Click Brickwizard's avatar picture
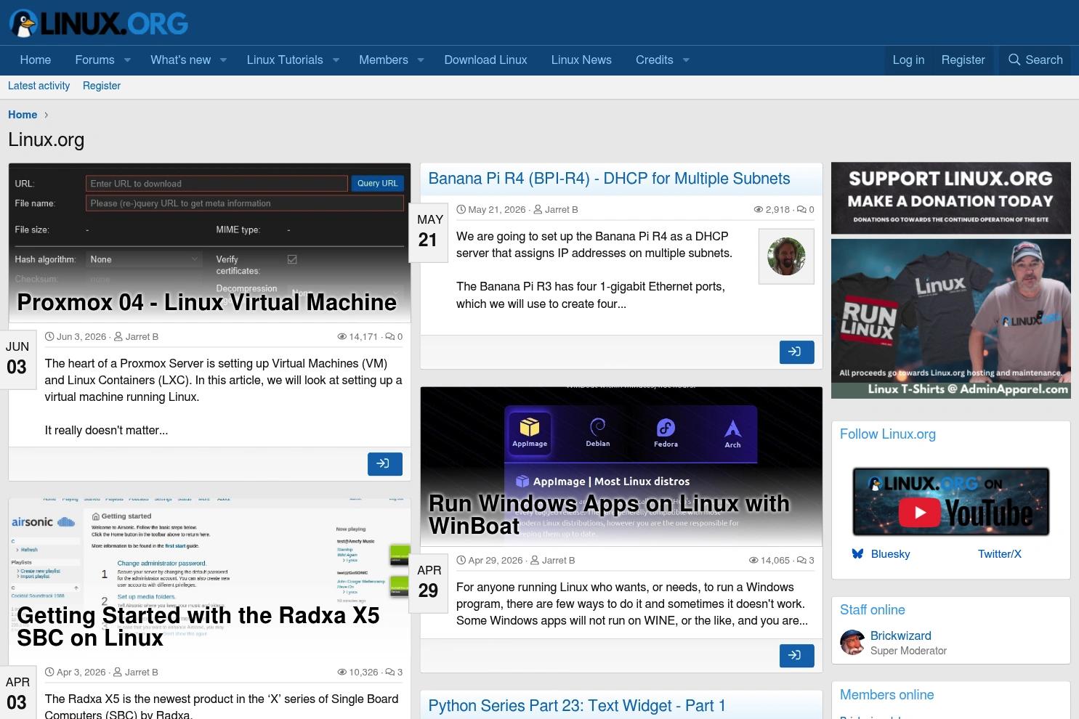The image size is (1079, 719). click(x=852, y=643)
